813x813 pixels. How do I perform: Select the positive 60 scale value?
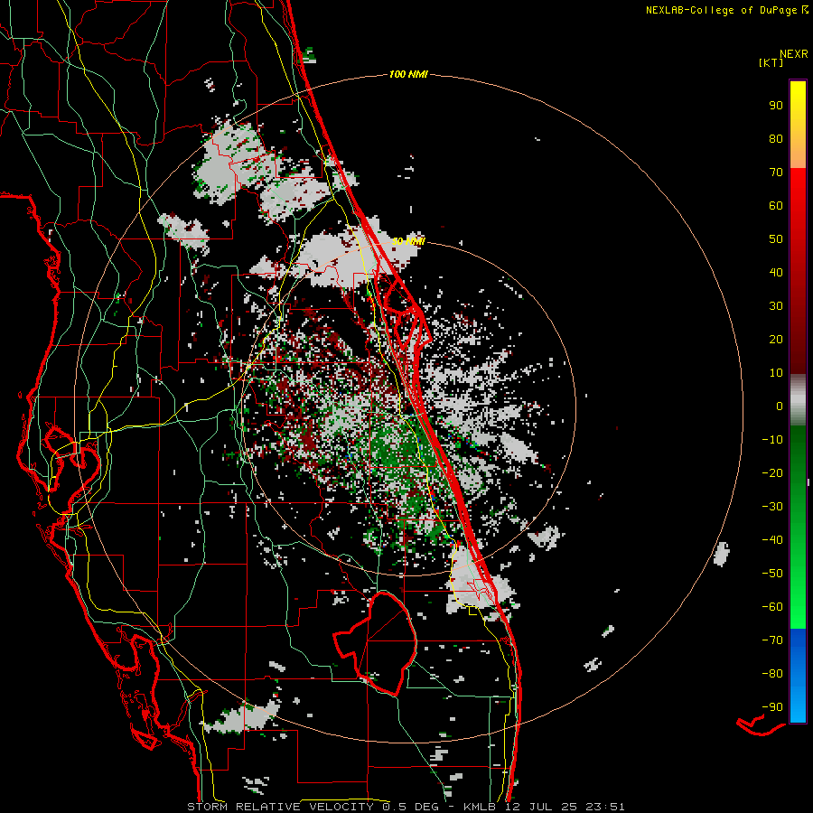776,205
